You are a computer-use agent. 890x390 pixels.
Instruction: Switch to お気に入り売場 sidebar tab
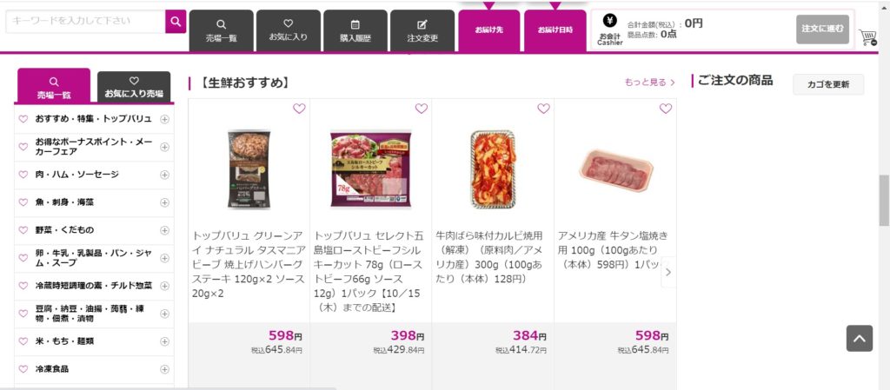(134, 88)
